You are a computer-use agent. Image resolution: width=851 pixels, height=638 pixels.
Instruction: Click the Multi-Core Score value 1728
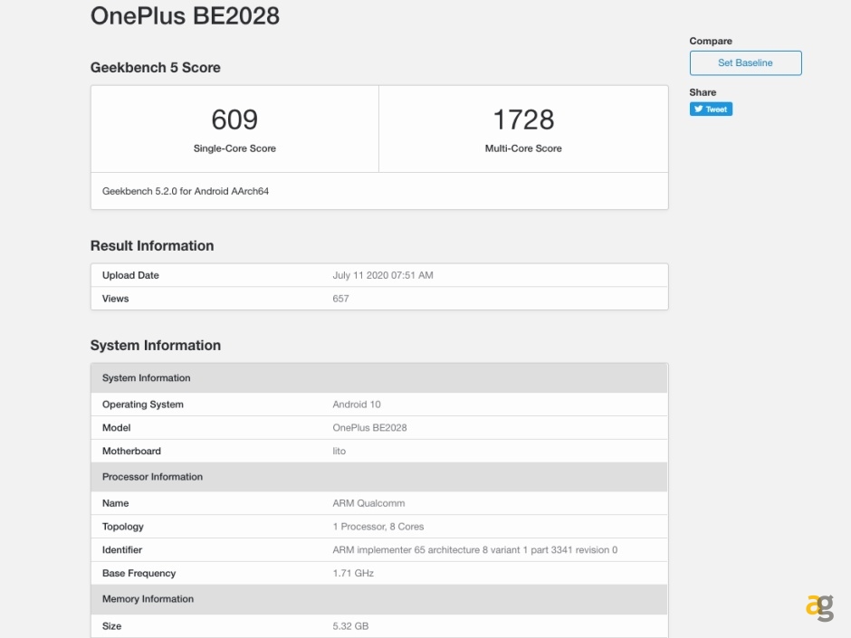[523, 119]
